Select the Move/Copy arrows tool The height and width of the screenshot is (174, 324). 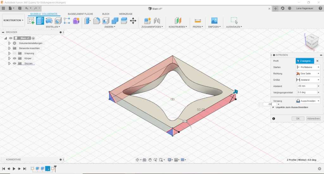click(x=133, y=21)
